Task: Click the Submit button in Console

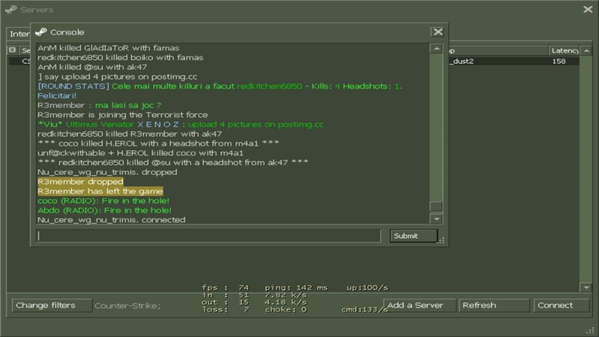Action: (414, 236)
